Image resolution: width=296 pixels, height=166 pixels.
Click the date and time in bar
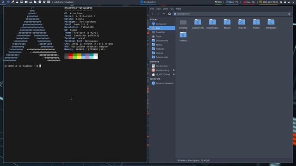[x=269, y=2]
